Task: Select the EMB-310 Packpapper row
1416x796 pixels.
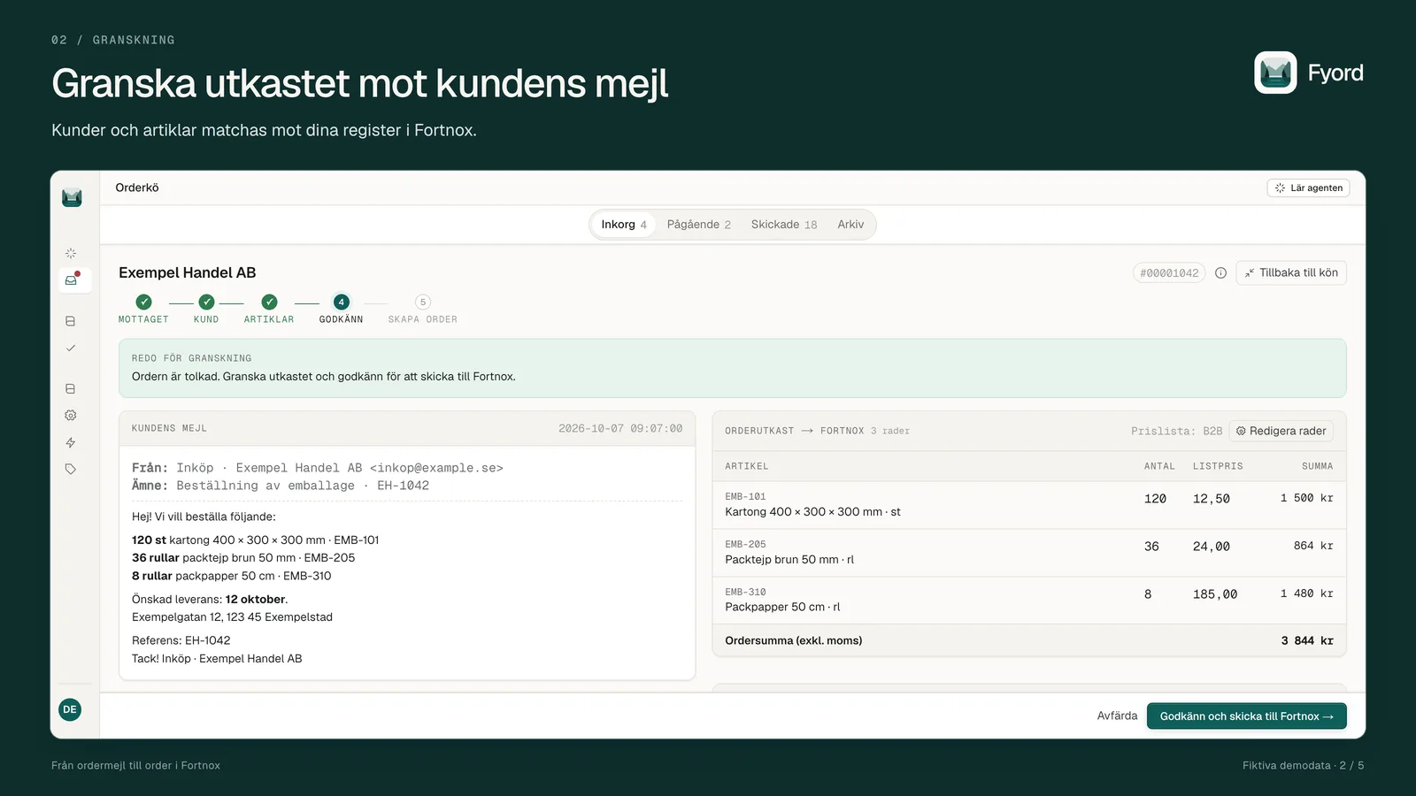Action: pyautogui.click(x=1028, y=601)
